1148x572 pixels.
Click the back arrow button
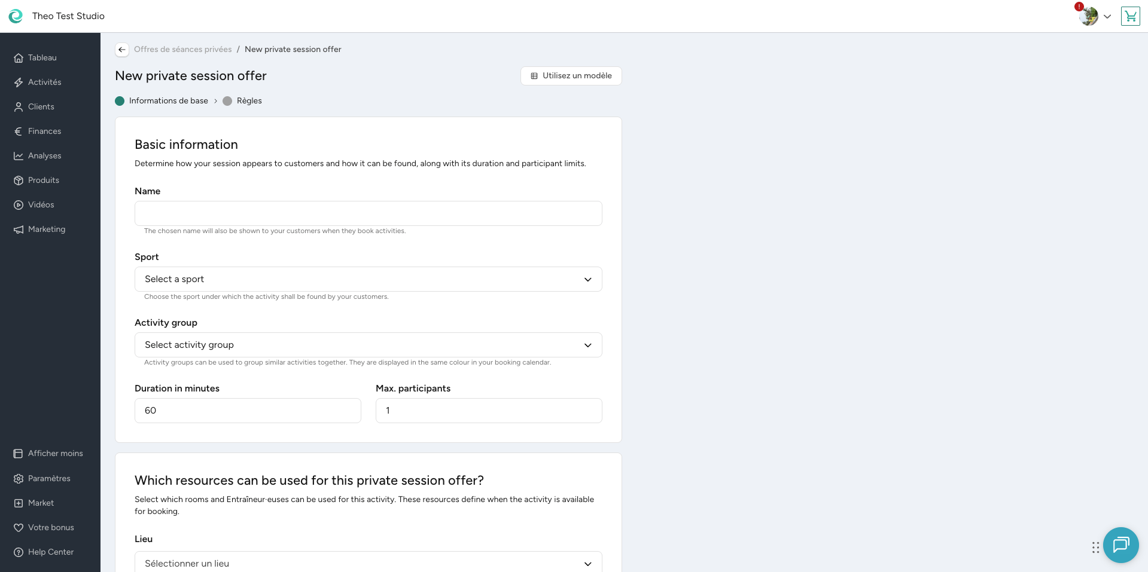click(x=122, y=50)
